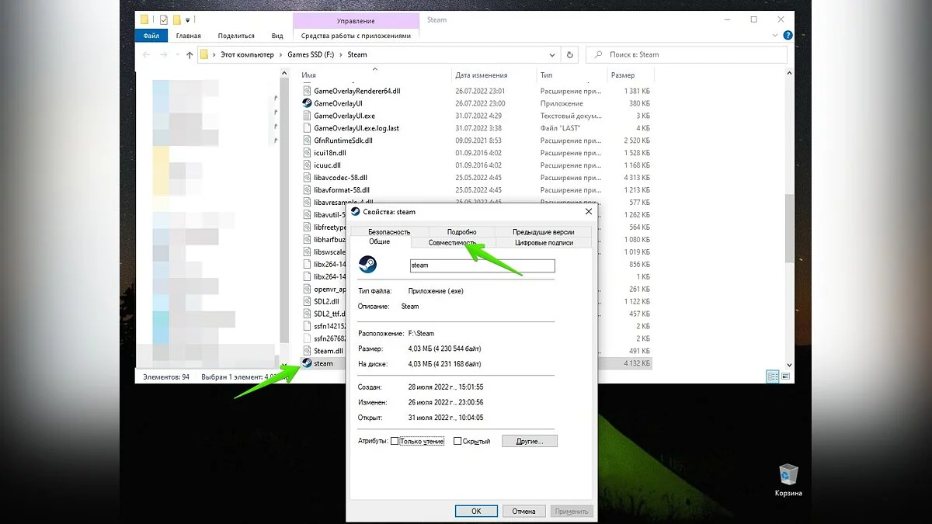Switch to the details view layout icon
The width and height of the screenshot is (932, 524).
click(x=772, y=377)
